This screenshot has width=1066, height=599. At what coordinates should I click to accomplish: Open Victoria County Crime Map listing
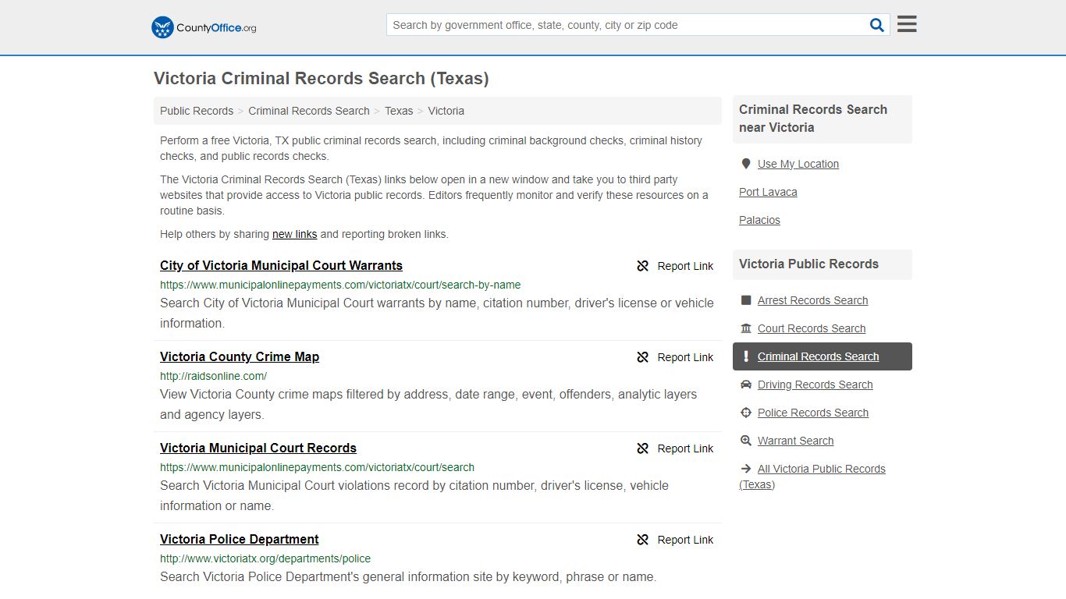click(x=240, y=357)
